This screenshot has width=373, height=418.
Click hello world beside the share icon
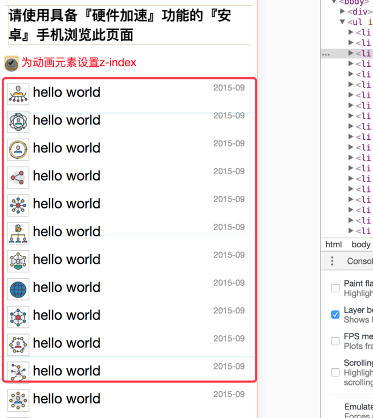pyautogui.click(x=67, y=176)
